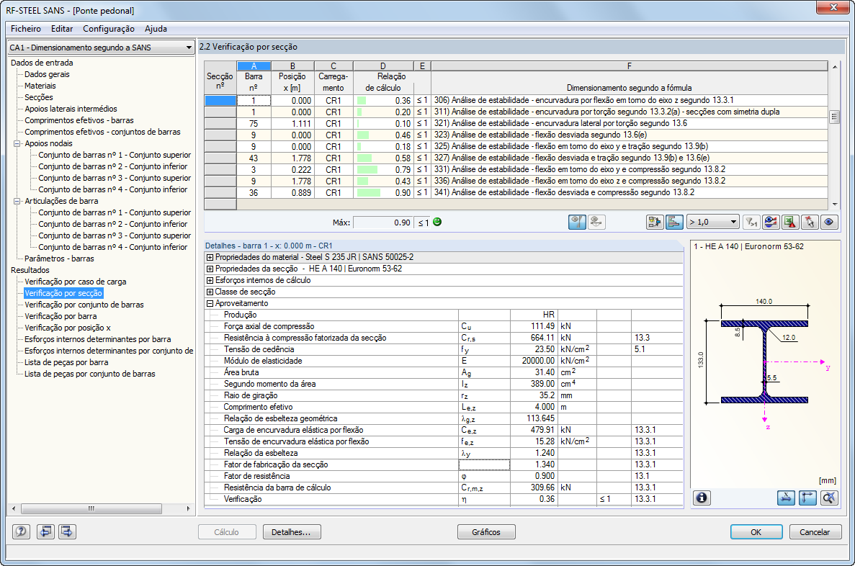Toggle the result diagrams display icon
The width and height of the screenshot is (855, 566).
[x=577, y=222]
